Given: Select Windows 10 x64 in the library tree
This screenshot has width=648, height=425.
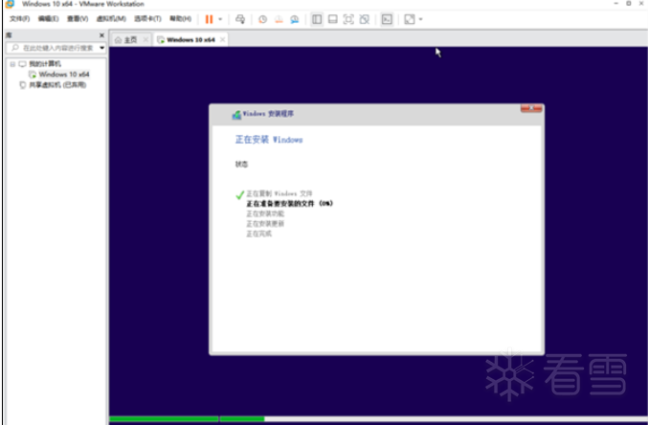Looking at the screenshot, I should [x=64, y=75].
